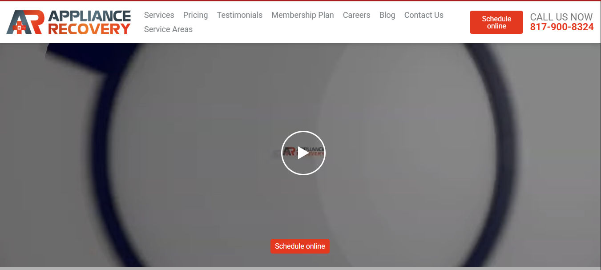The image size is (601, 270).
Task: Open the Careers page
Action: coord(356,15)
